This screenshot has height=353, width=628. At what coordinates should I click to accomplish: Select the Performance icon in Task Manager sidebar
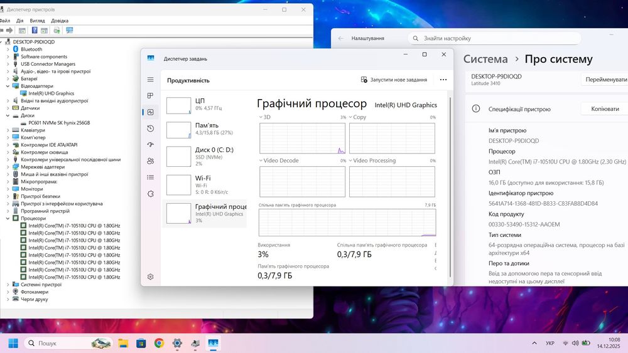(x=150, y=112)
